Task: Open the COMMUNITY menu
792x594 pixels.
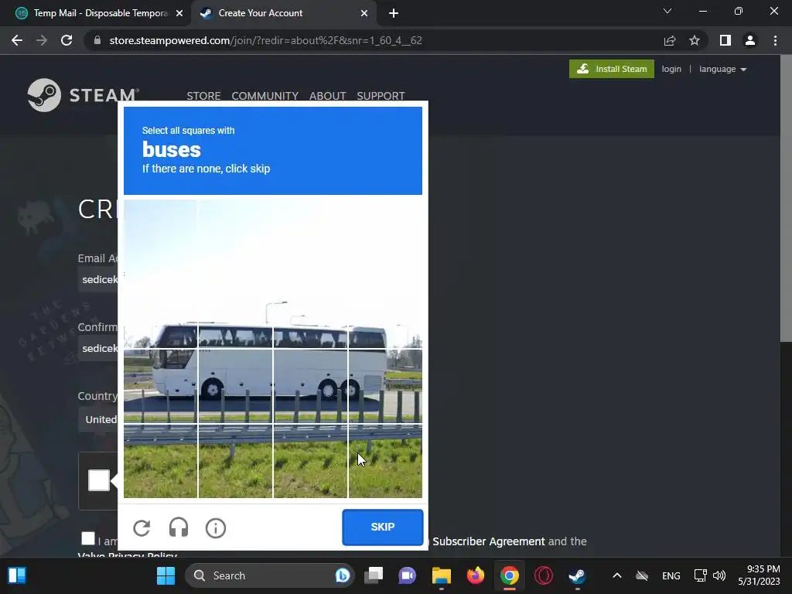Action: (265, 96)
